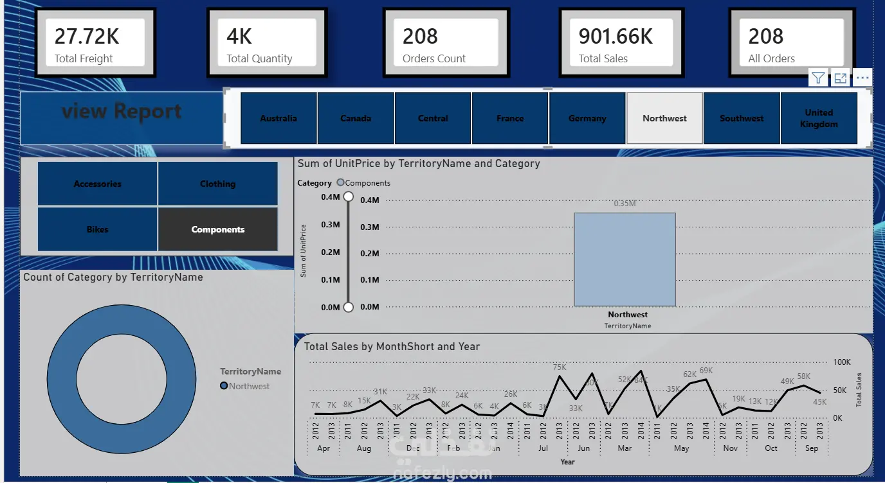Click the upper zoom slider handle
Screen dimensions: 885x483
click(x=349, y=197)
